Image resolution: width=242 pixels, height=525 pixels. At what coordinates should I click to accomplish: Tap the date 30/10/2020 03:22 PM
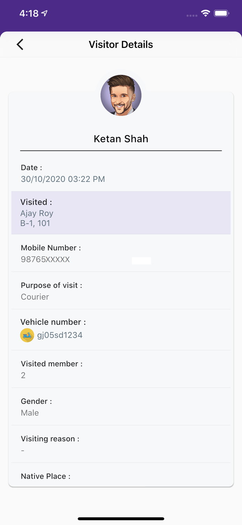pyautogui.click(x=63, y=179)
